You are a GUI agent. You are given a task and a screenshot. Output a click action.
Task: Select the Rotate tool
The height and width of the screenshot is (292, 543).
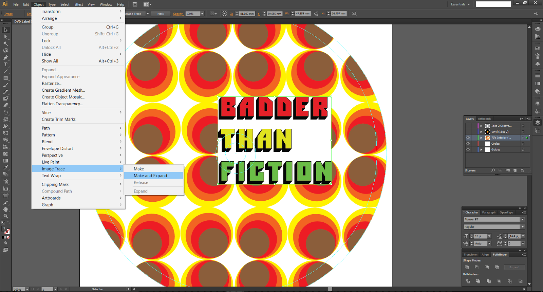6,112
